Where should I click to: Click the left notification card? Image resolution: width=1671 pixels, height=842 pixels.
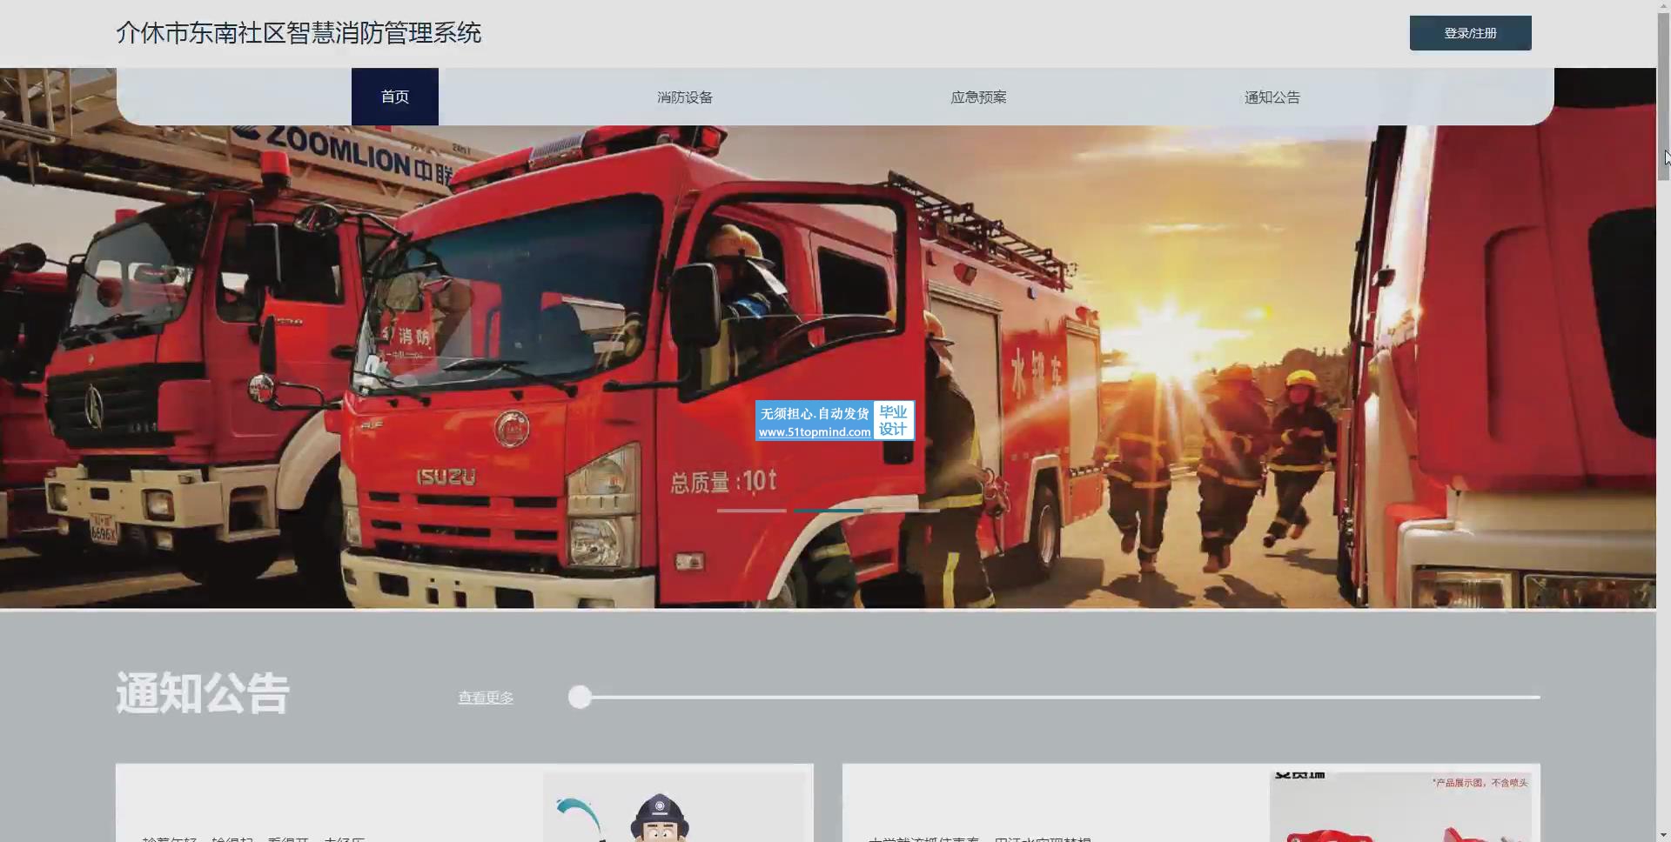coord(331,805)
